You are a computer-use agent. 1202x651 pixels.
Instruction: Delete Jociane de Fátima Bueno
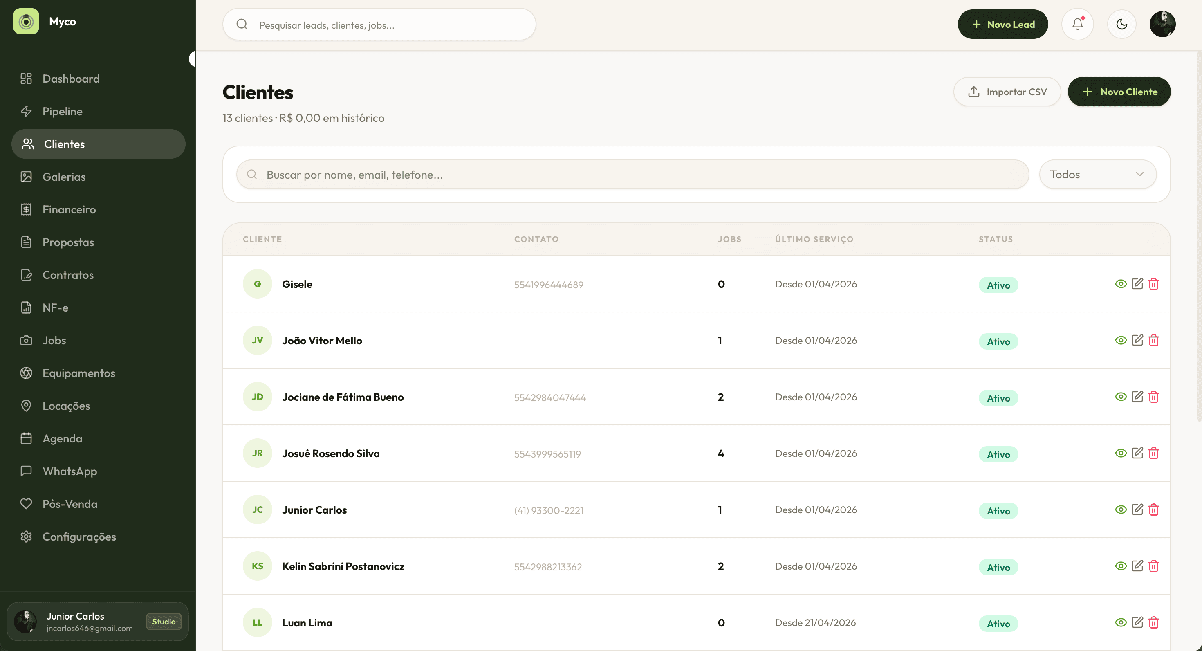pos(1154,397)
